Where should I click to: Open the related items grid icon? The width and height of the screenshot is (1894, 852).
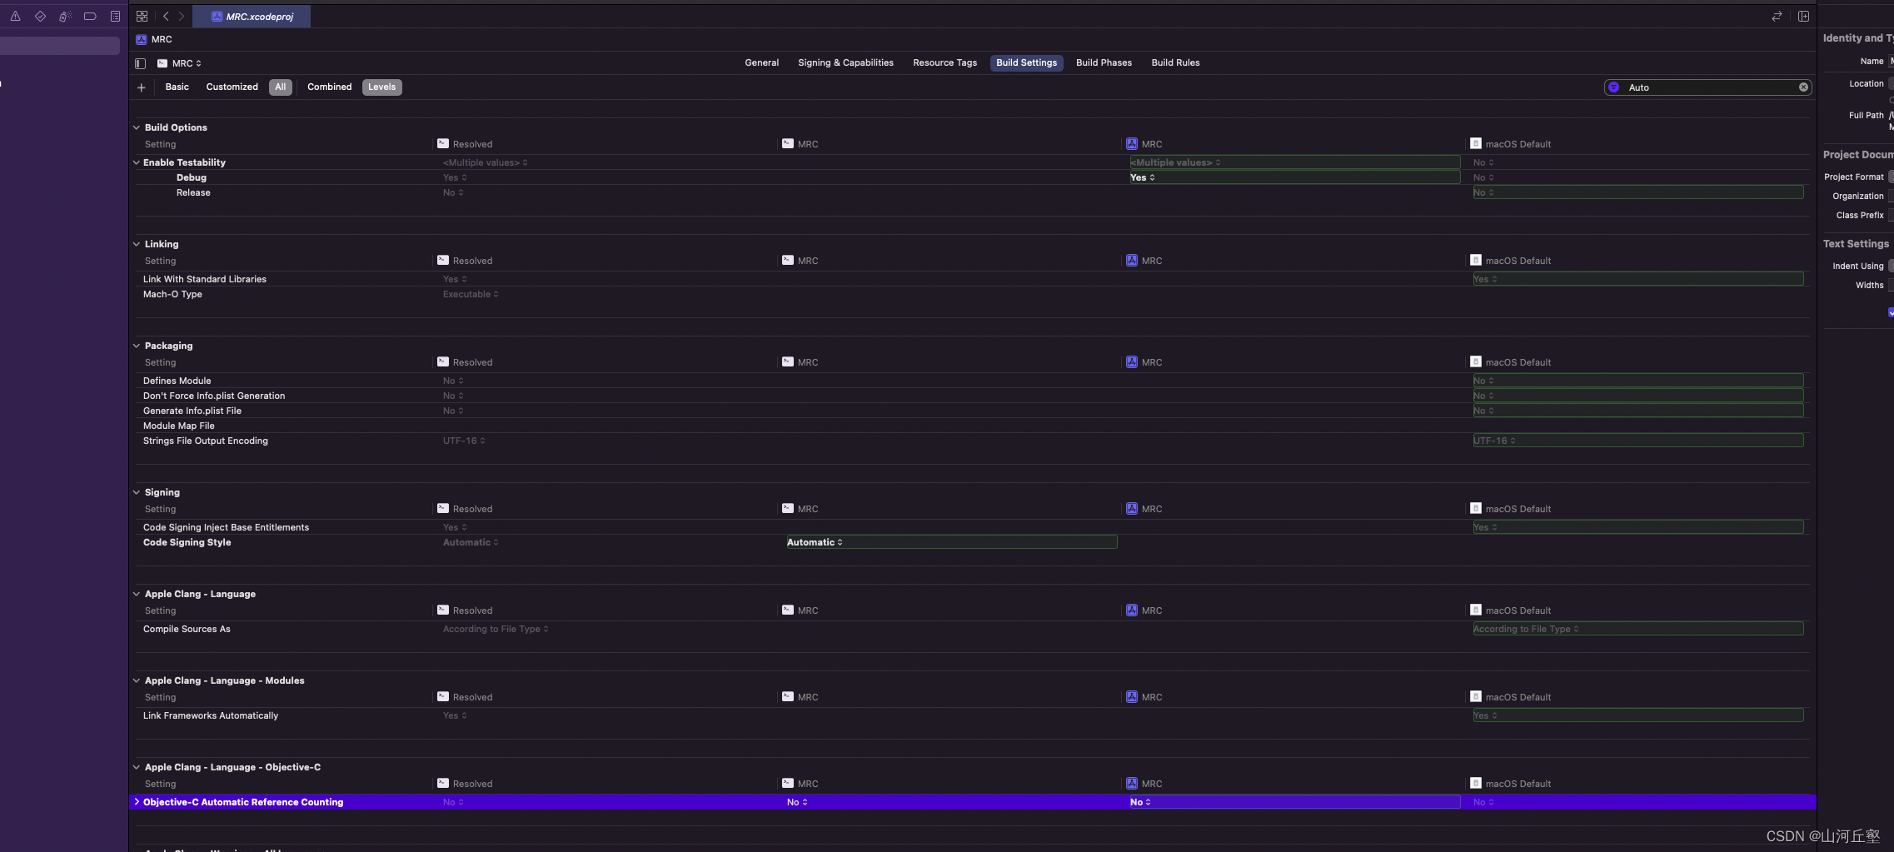click(142, 16)
